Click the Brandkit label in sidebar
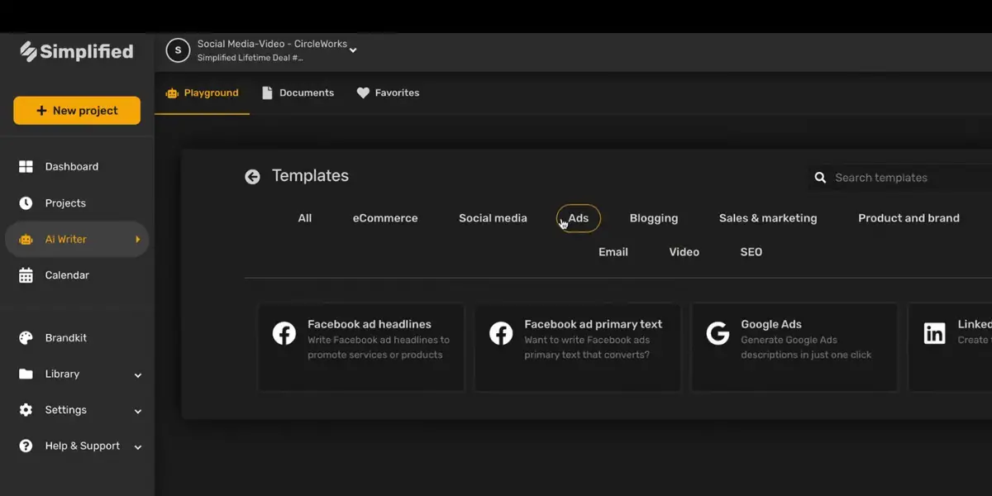The height and width of the screenshot is (496, 992). click(66, 338)
